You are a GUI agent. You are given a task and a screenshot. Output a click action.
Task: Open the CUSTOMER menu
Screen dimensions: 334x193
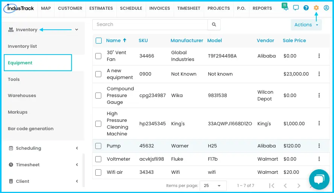(x=70, y=8)
